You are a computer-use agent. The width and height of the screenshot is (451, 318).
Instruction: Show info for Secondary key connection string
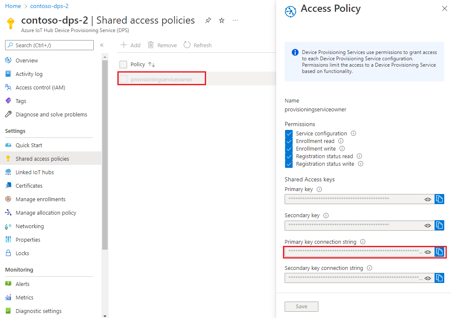[x=369, y=268]
